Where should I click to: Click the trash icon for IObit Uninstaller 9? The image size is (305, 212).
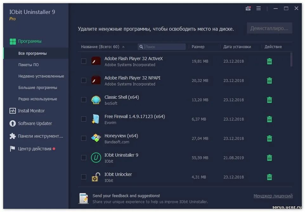tap(269, 158)
